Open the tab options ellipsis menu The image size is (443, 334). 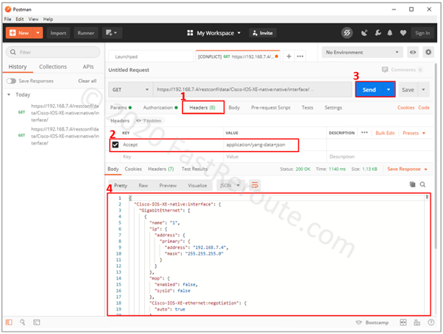[x=300, y=57]
